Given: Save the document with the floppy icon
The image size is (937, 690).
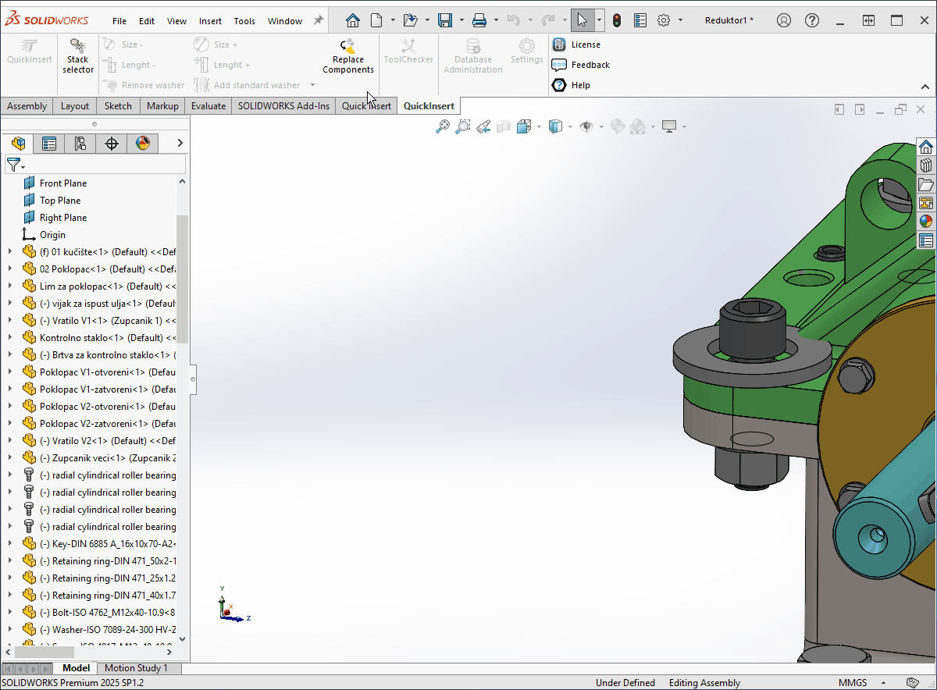Looking at the screenshot, I should (x=445, y=21).
